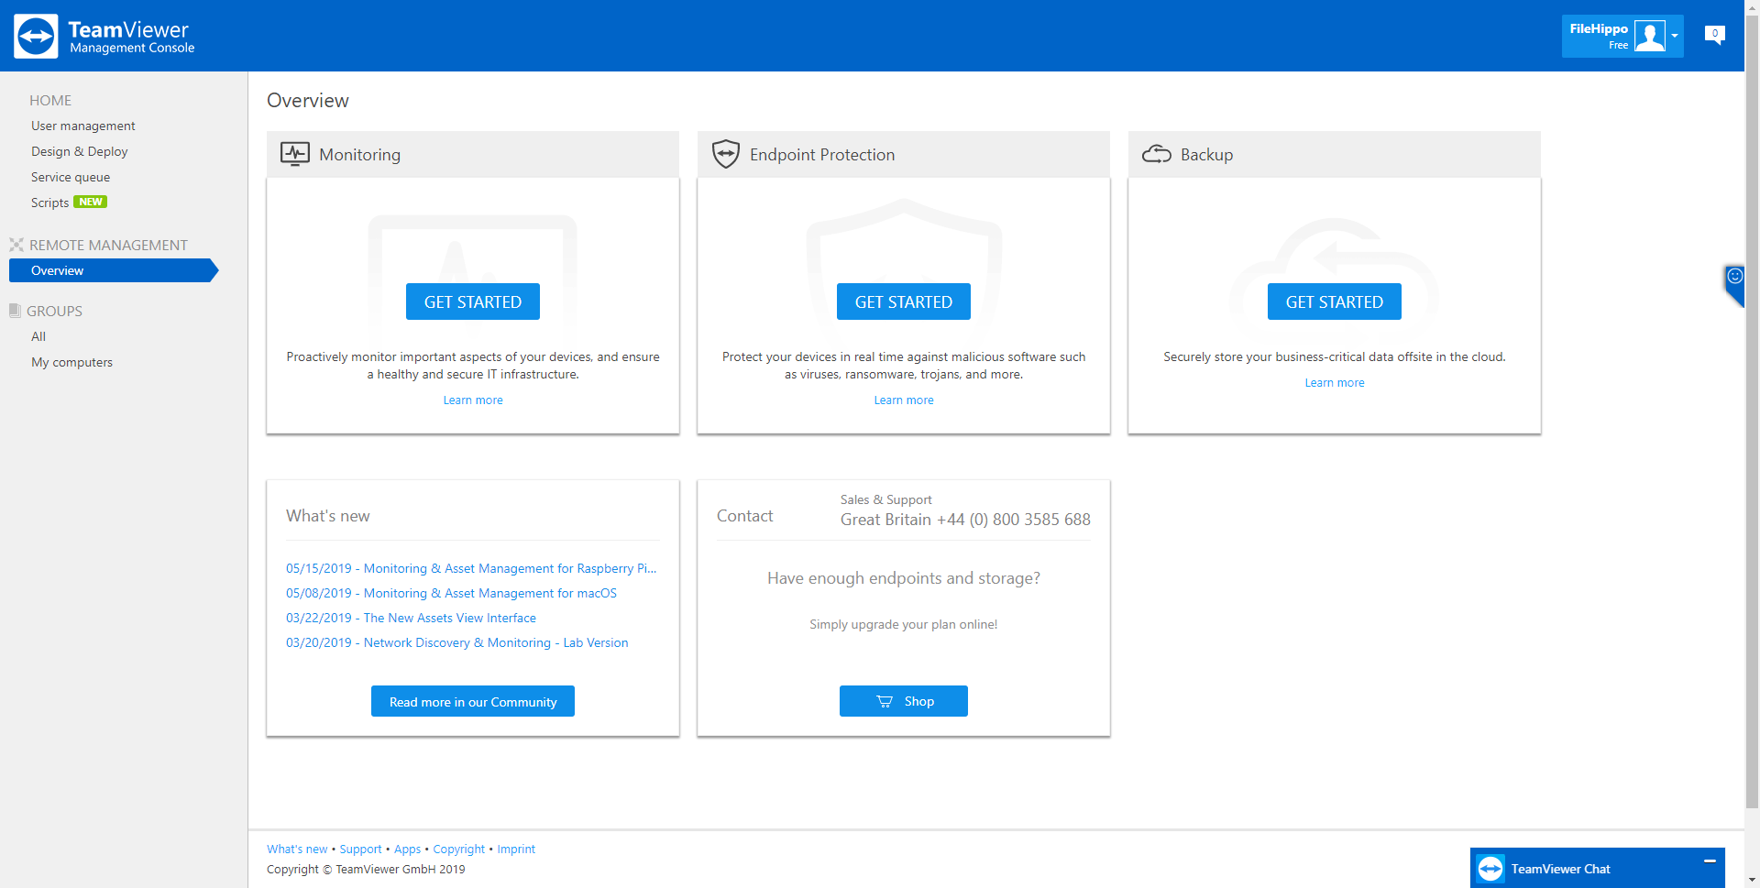Click the TeamViewer logo icon in header
Screen dimensions: 1760x888
point(36,36)
